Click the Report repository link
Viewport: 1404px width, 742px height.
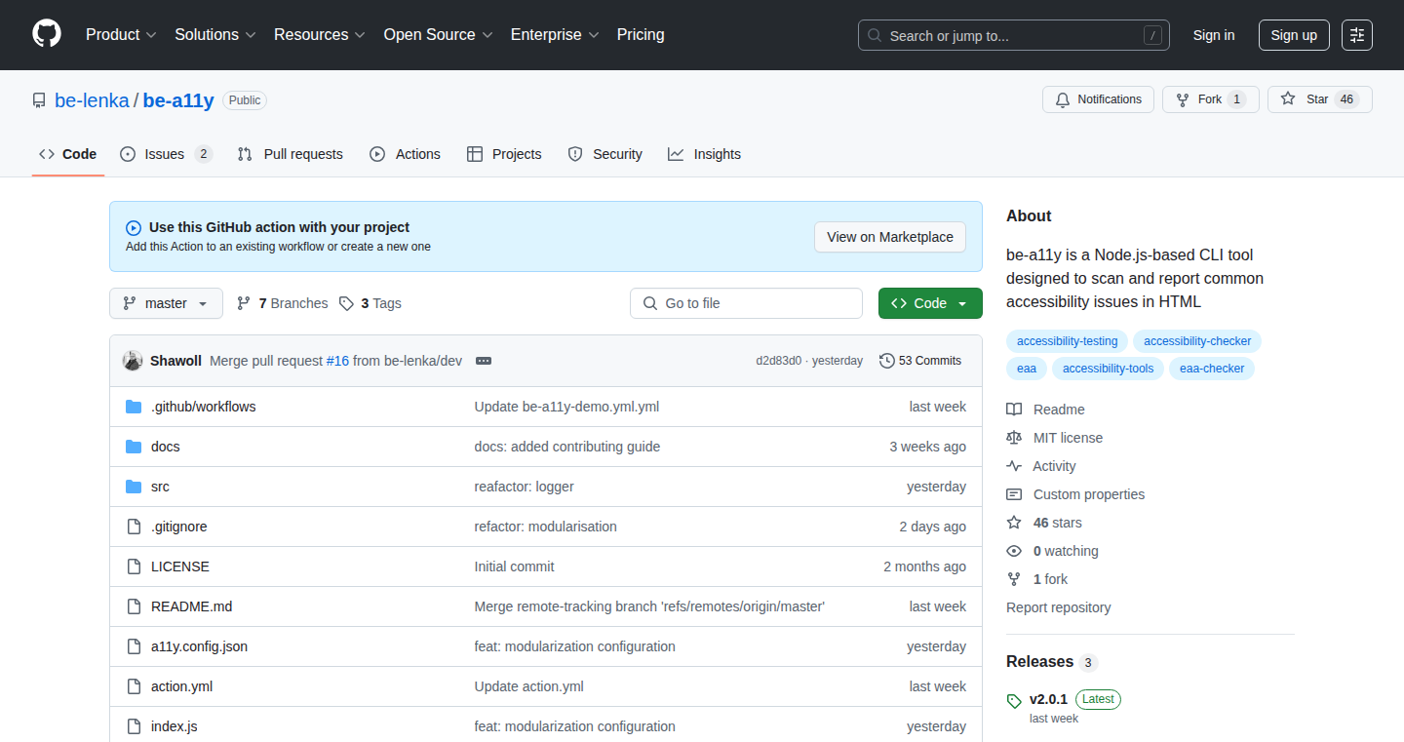click(x=1059, y=607)
